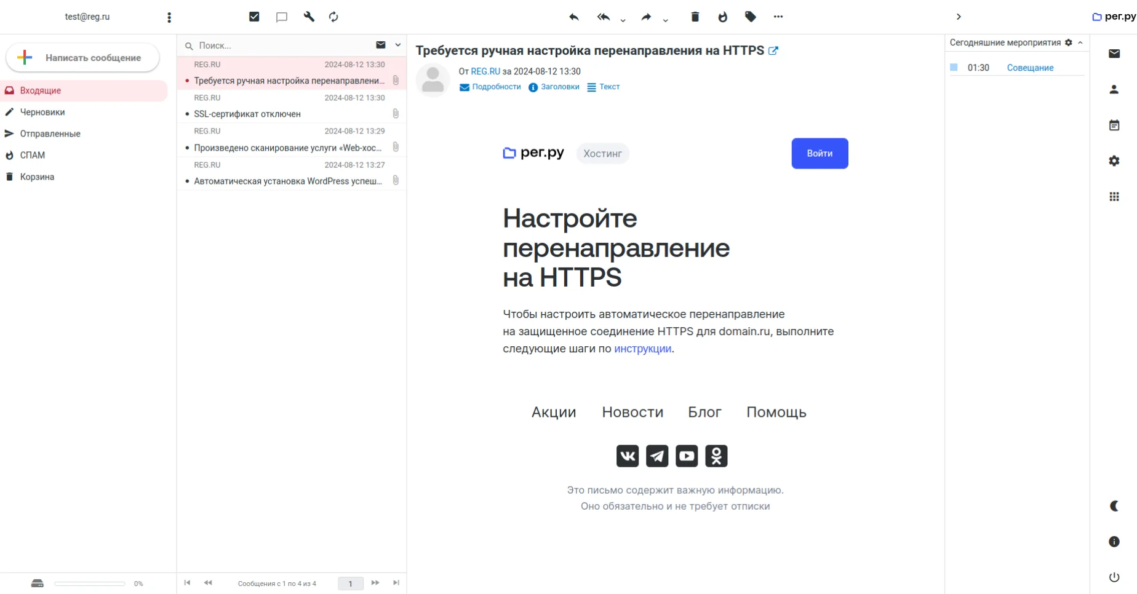Open the Odnoklassniki social icon

(716, 456)
